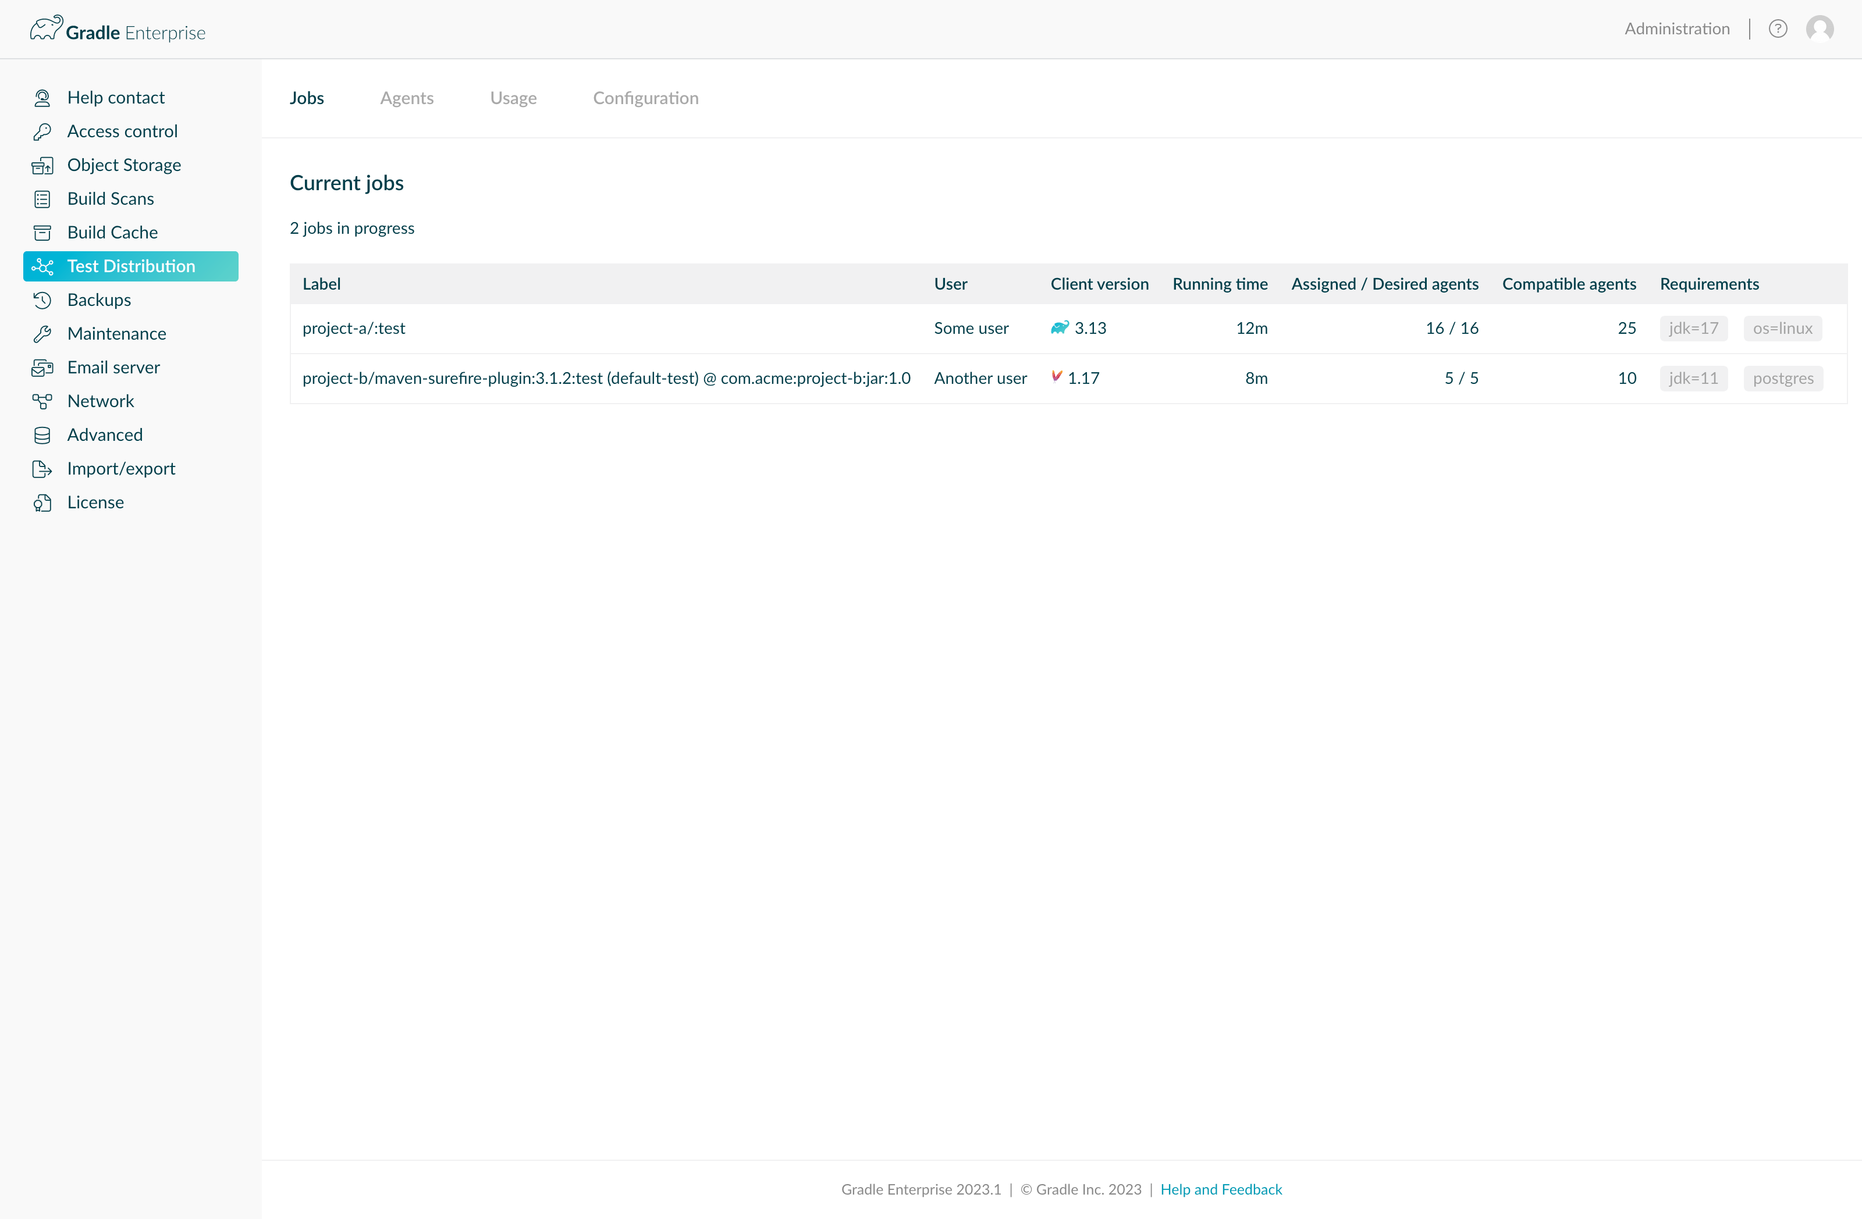The height and width of the screenshot is (1219, 1862).
Task: Open the Configuration tab
Action: point(645,98)
